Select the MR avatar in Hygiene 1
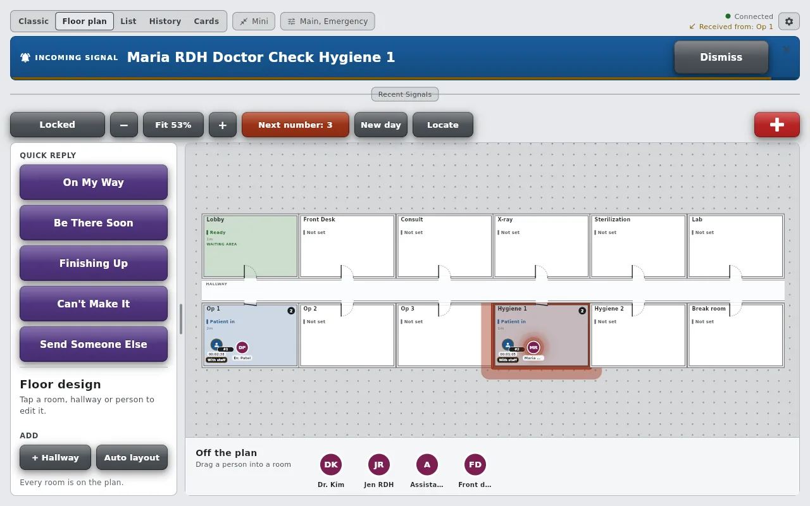 point(533,347)
